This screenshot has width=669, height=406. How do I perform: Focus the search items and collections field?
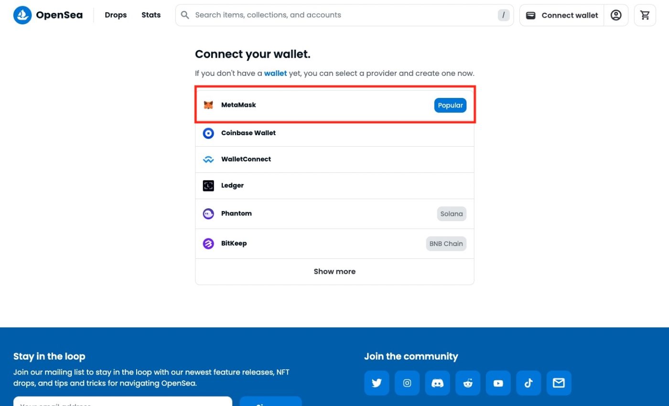click(x=345, y=15)
